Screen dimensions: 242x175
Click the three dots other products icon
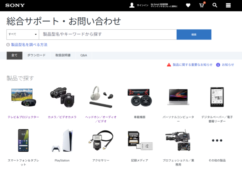[217, 140]
